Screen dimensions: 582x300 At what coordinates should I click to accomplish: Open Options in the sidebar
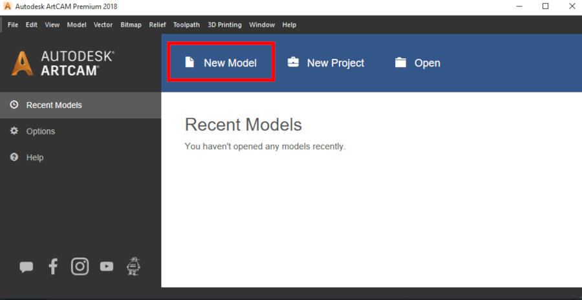[81, 131]
